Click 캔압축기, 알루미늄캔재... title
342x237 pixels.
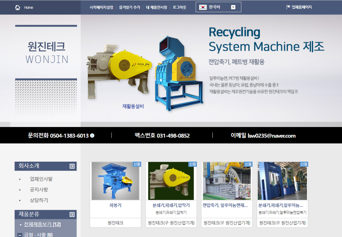point(225,205)
